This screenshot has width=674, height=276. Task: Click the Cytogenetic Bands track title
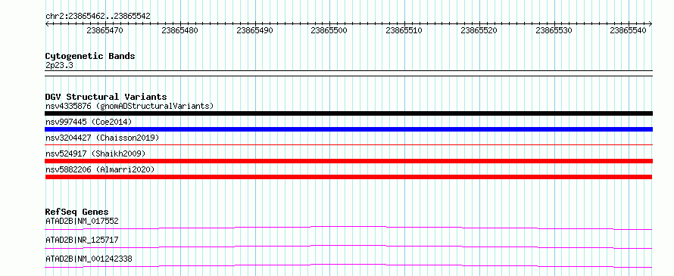(90, 56)
